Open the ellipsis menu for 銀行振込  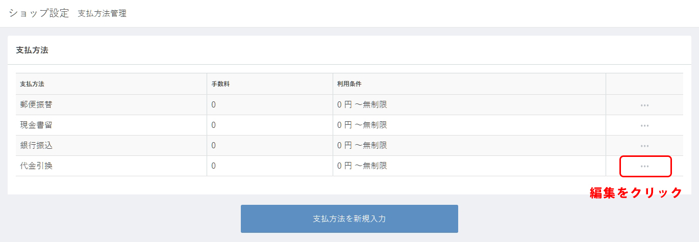644,146
